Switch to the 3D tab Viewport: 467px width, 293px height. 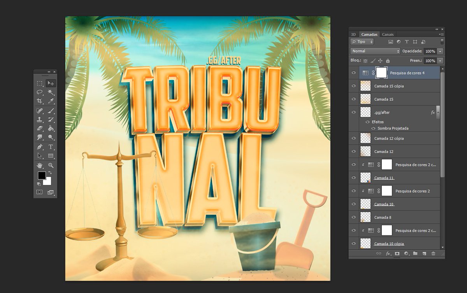pyautogui.click(x=353, y=34)
